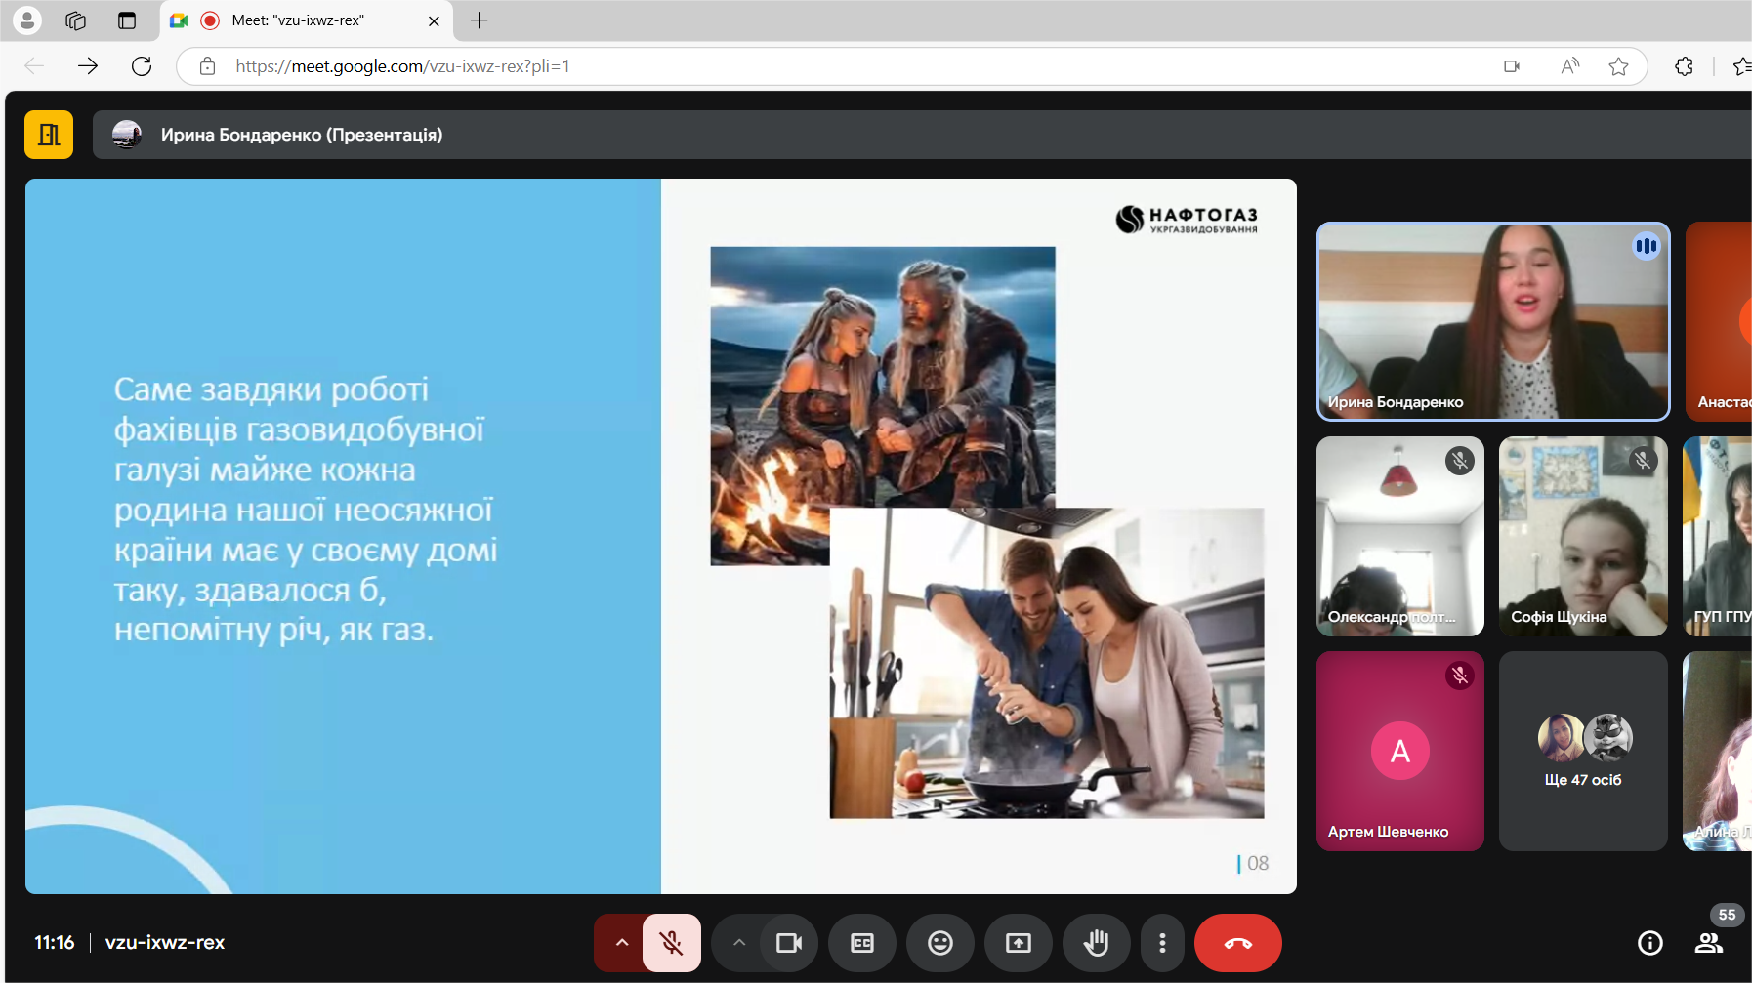Open Read aloud icon in address bar
This screenshot has height=983, width=1752.
pyautogui.click(x=1569, y=66)
